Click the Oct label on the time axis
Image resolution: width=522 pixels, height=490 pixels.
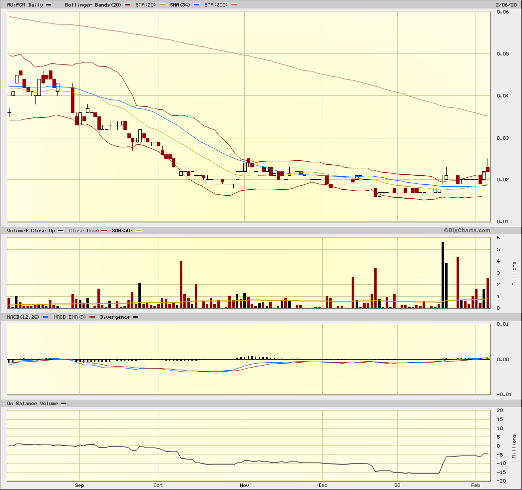tap(158, 486)
